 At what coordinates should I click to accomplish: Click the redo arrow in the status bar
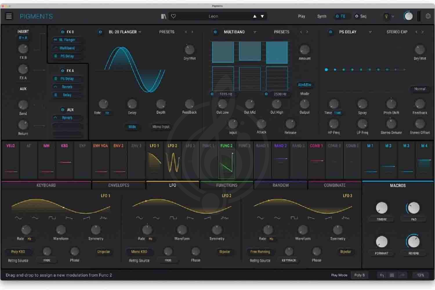coord(402,275)
